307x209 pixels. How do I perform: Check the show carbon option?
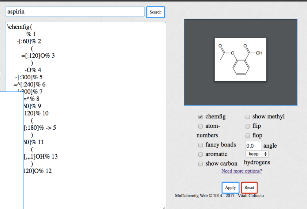click(x=201, y=164)
